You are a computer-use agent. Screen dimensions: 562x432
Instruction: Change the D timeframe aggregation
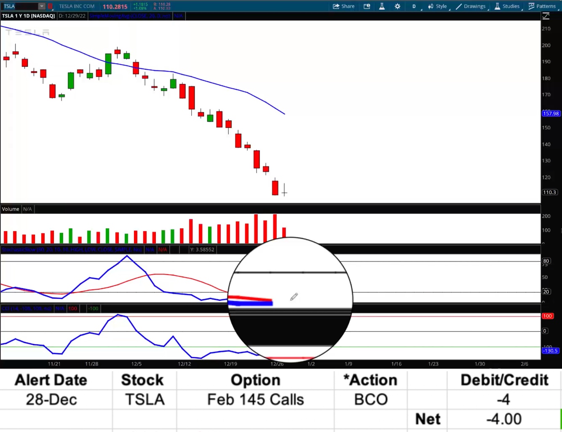click(x=414, y=6)
